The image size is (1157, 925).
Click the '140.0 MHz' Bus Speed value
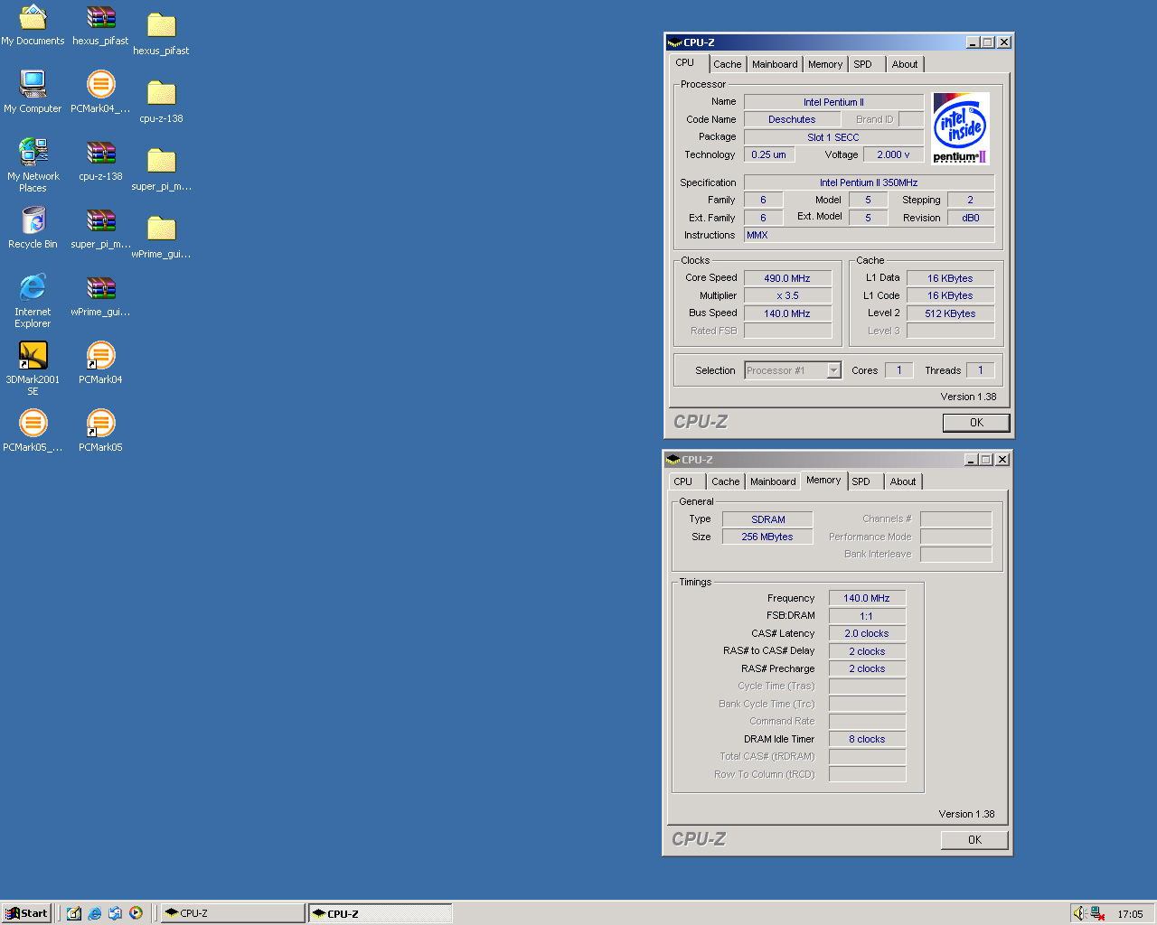click(x=787, y=313)
